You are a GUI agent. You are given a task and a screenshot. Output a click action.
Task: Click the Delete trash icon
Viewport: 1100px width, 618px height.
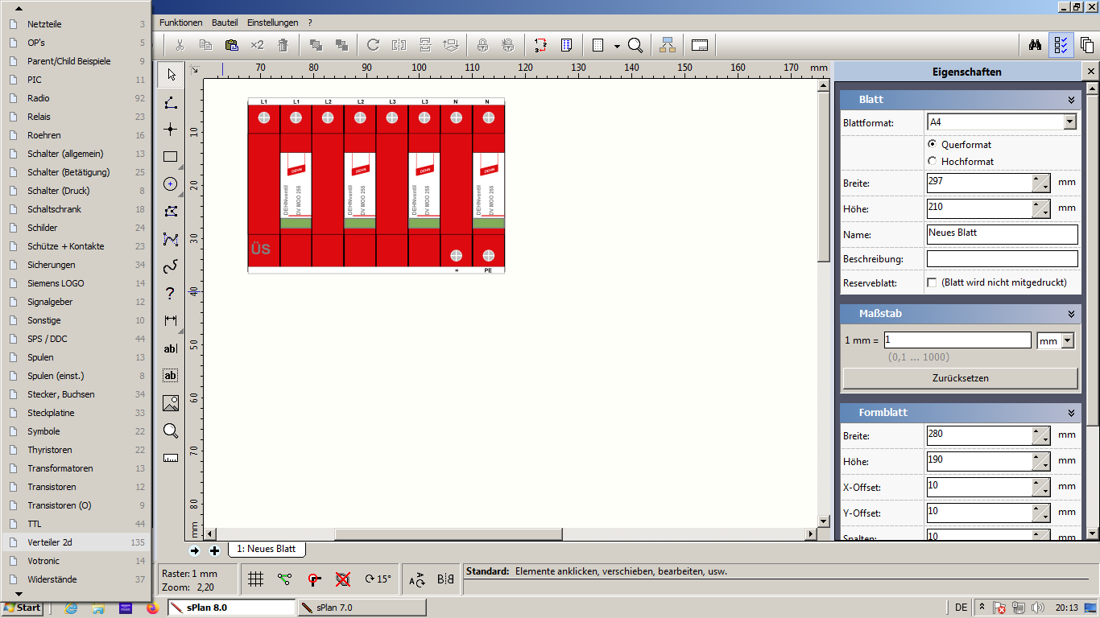coord(283,45)
